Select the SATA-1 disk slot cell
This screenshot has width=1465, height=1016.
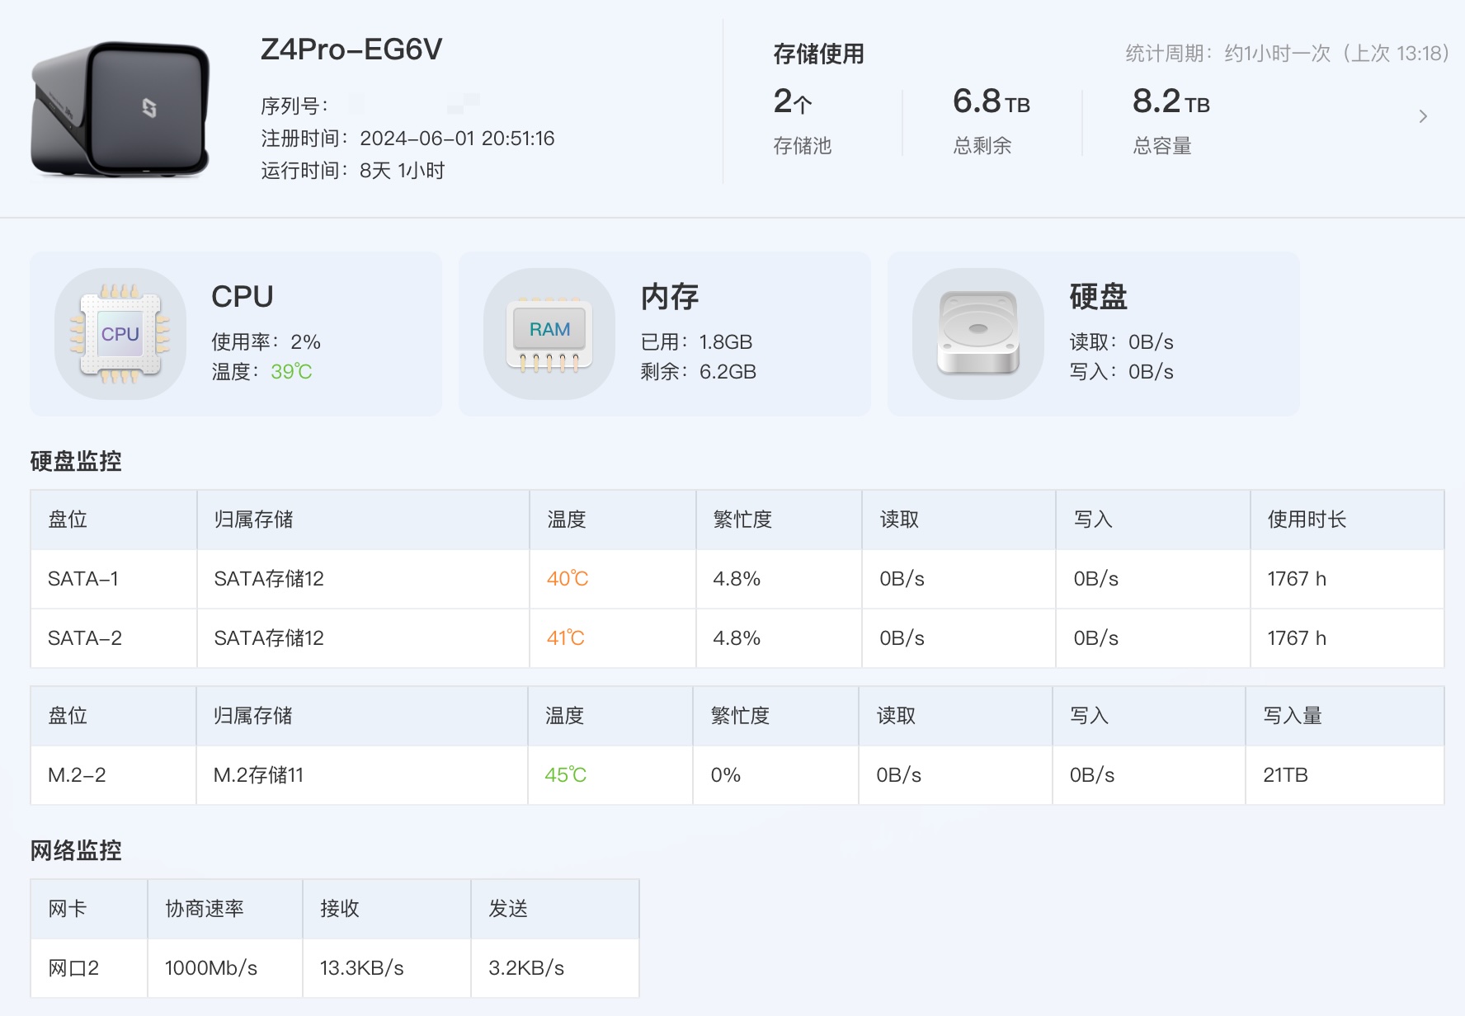tap(114, 579)
